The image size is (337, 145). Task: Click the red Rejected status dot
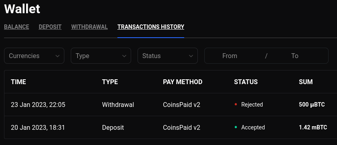(x=236, y=105)
